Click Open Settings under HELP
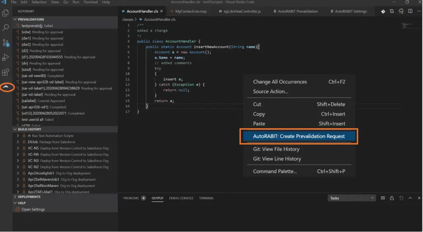Screen dimensions: 423x232 click(33, 209)
